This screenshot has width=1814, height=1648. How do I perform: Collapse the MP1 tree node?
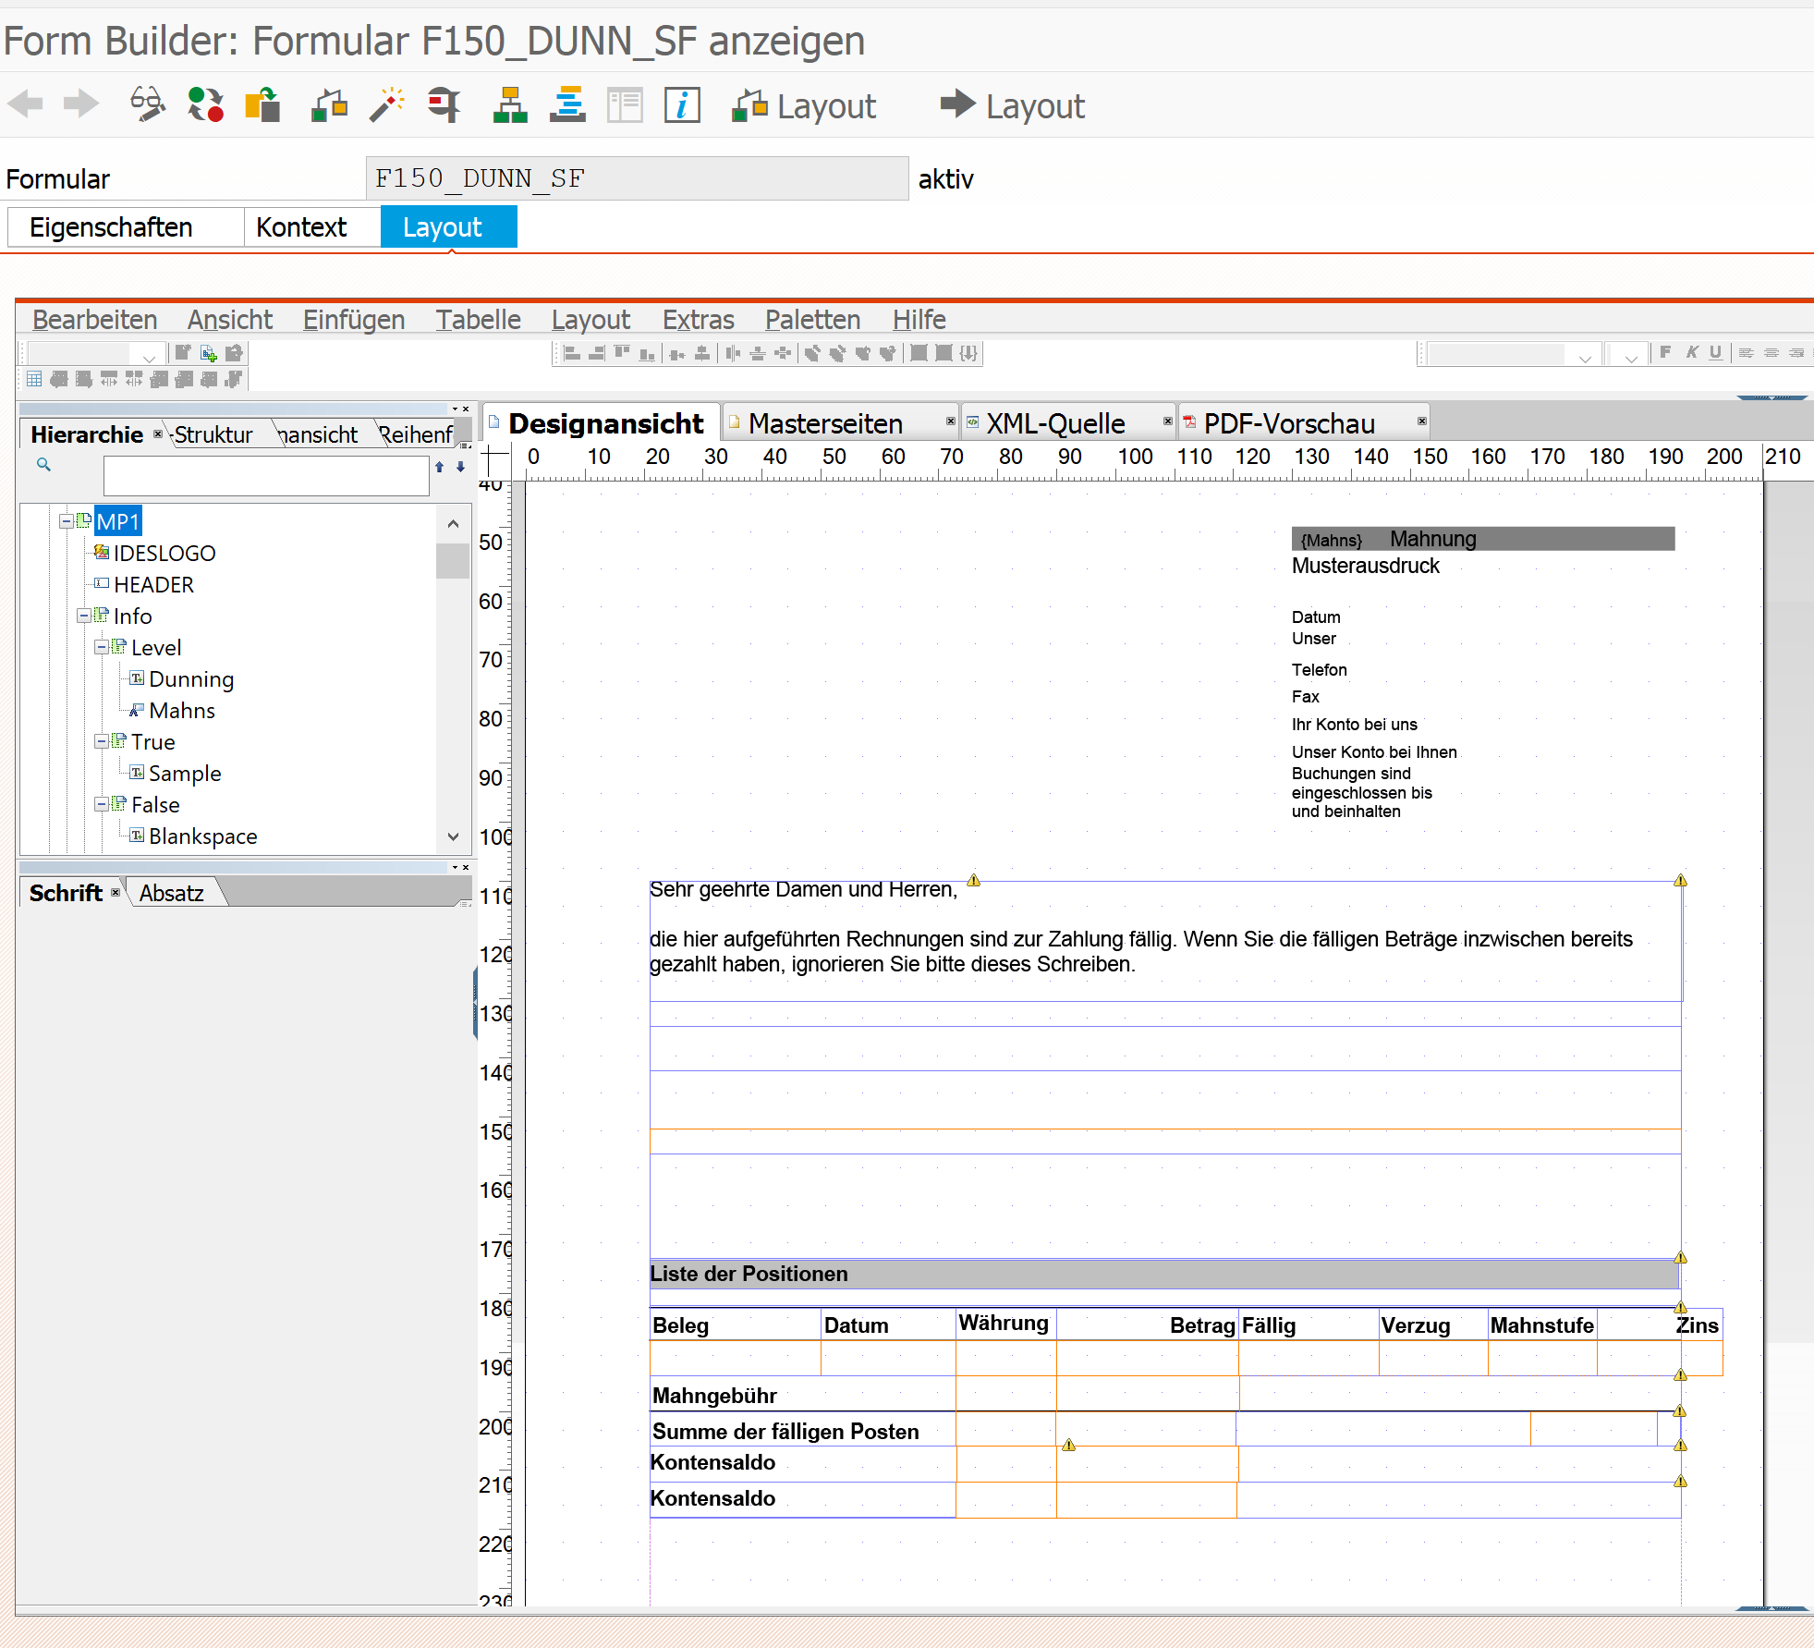tap(66, 522)
